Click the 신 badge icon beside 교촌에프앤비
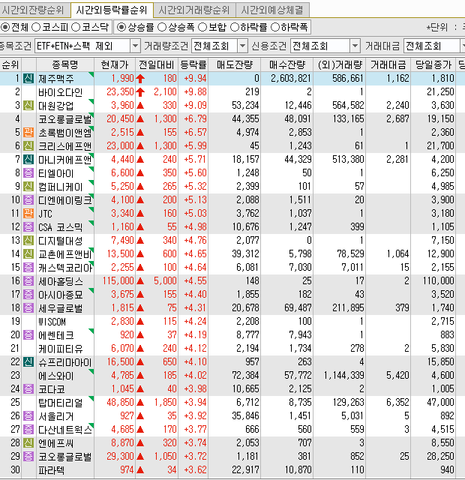 pos(28,253)
